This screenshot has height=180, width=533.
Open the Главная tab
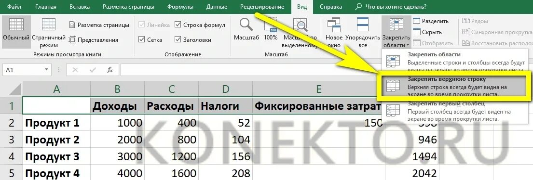point(46,6)
